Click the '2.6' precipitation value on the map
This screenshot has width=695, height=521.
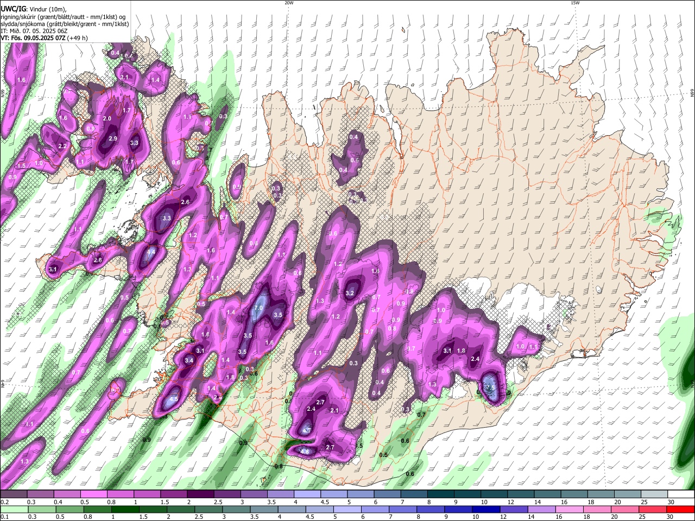click(x=185, y=202)
